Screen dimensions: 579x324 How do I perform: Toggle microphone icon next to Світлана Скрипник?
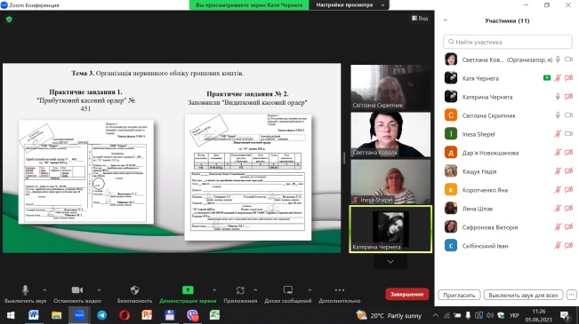pos(558,115)
